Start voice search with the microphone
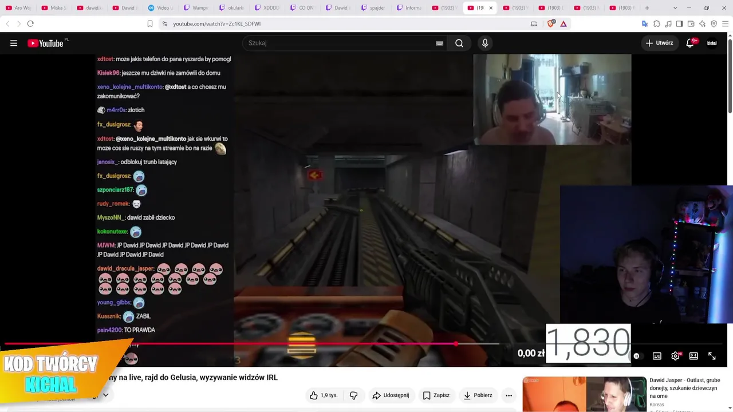 coord(485,43)
